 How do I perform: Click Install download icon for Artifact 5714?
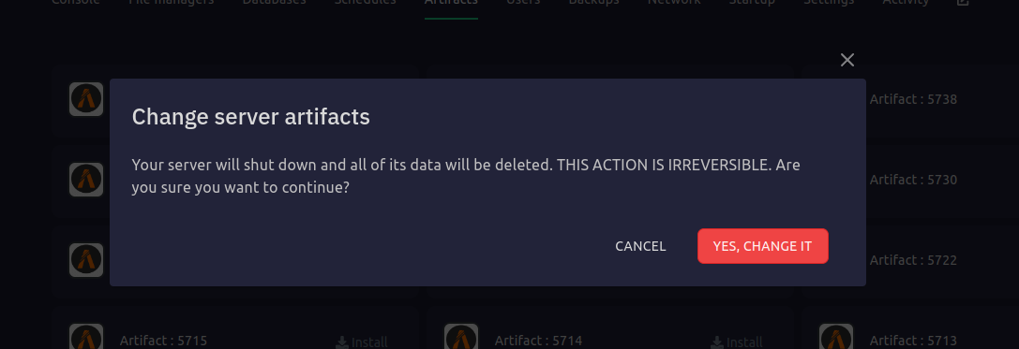click(717, 342)
